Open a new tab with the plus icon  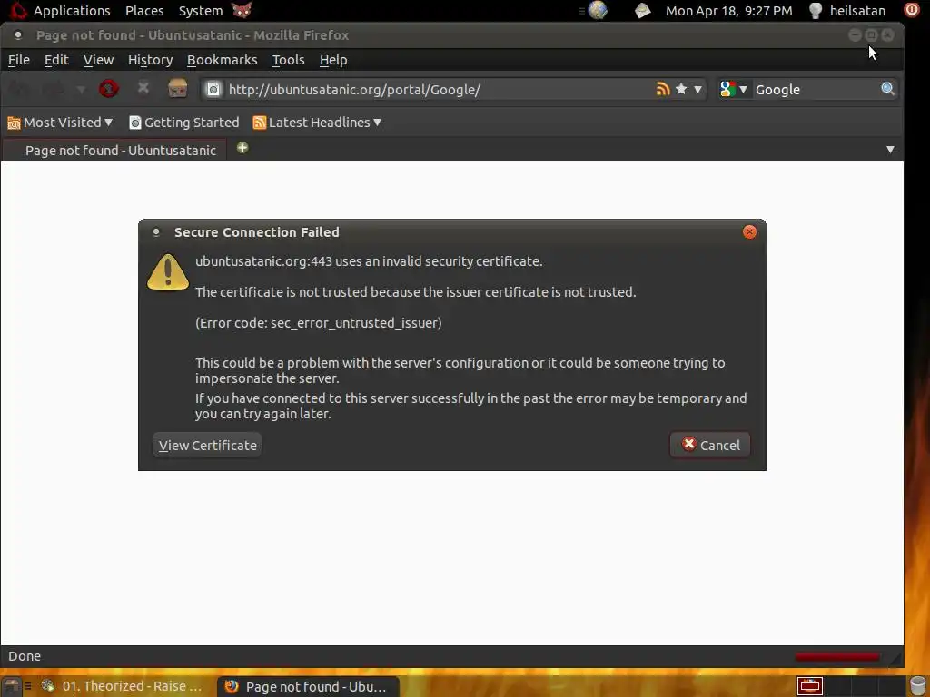tap(242, 148)
